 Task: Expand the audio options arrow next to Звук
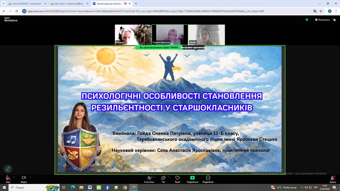tap(14, 177)
